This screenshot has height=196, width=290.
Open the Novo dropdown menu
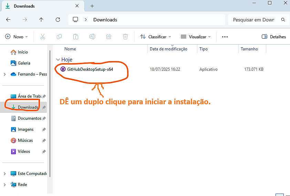17,37
